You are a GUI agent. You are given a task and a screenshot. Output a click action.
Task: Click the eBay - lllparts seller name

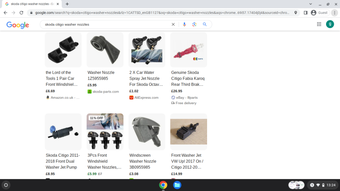(187, 98)
